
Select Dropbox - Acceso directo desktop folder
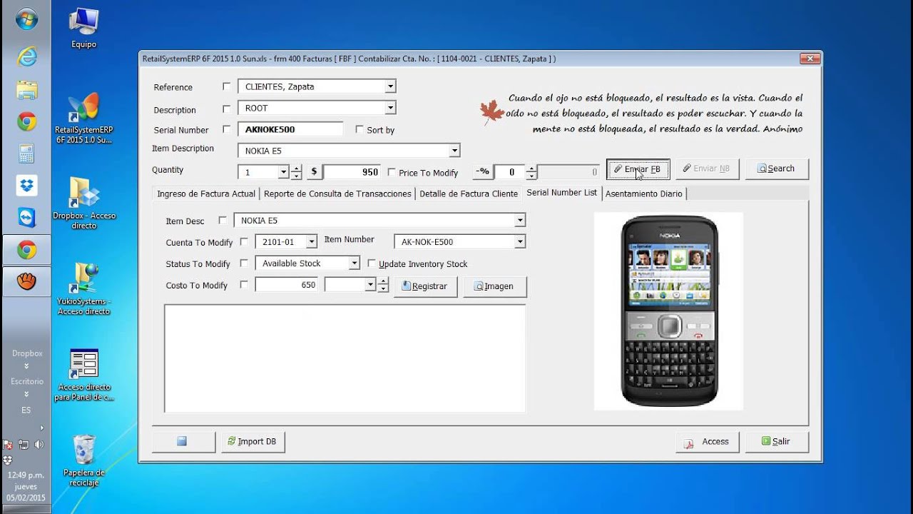click(83, 203)
